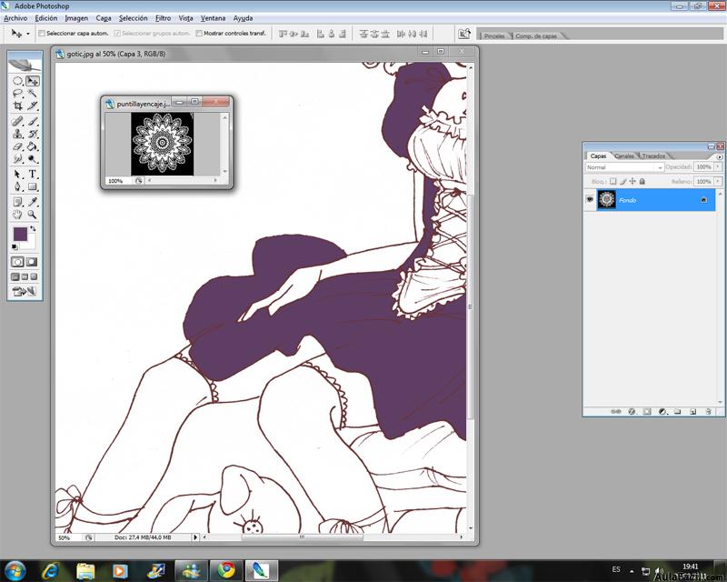Select the Zoom magnifier tool
Image resolution: width=727 pixels, height=582 pixels.
33,215
